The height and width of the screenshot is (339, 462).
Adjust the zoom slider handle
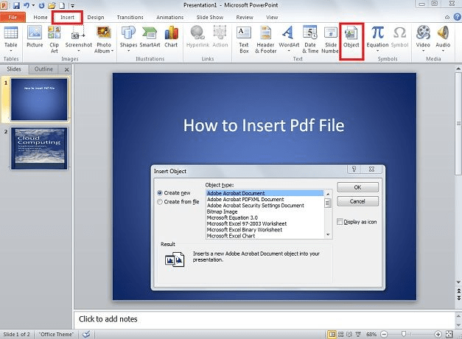coord(404,334)
